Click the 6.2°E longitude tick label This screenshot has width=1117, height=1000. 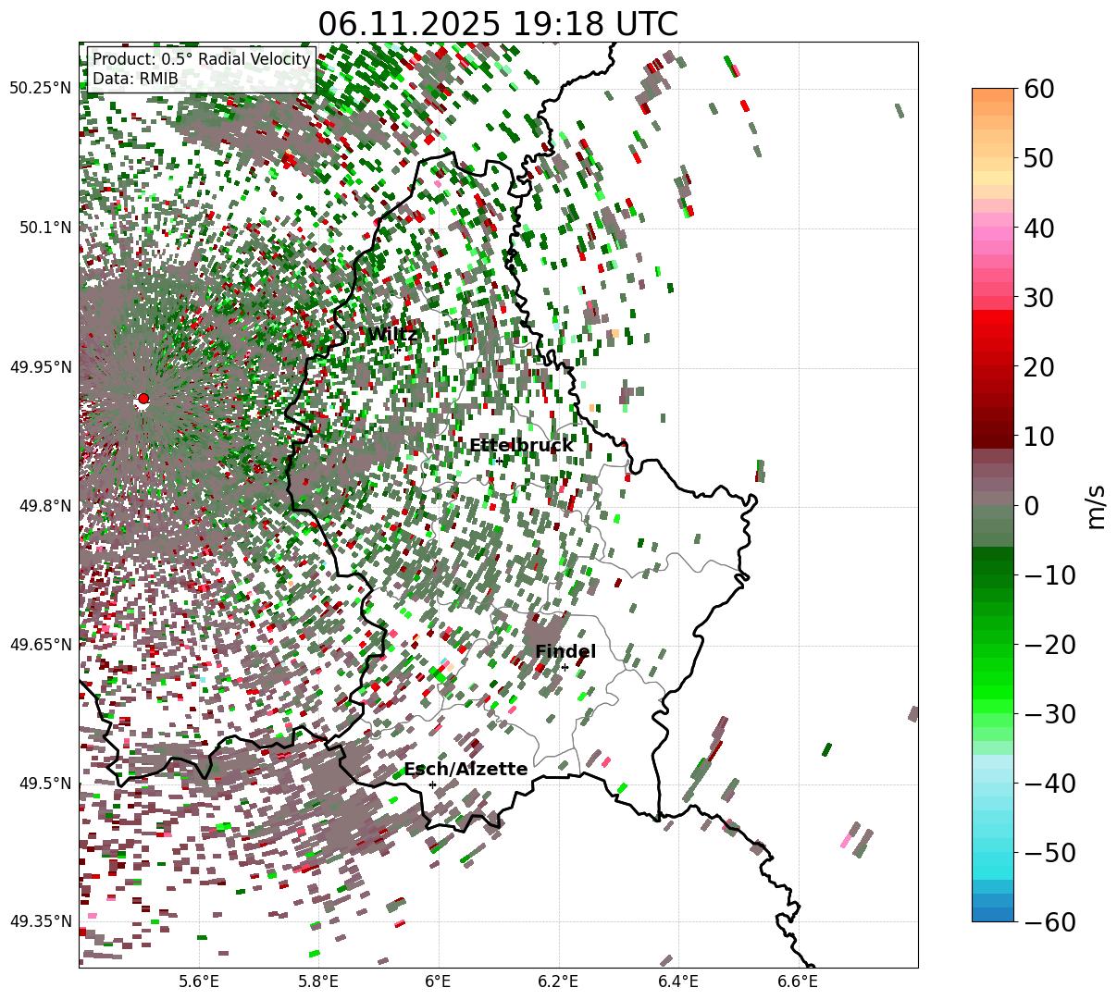(558, 981)
